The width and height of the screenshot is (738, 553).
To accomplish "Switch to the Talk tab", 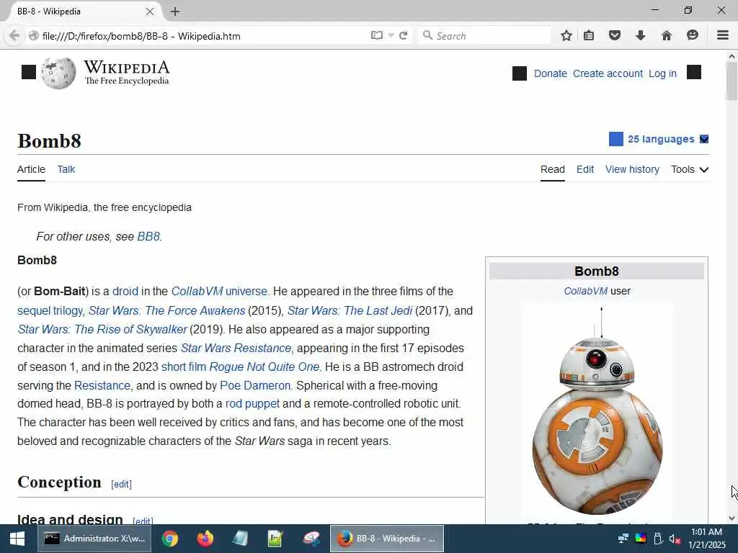I will pos(66,169).
